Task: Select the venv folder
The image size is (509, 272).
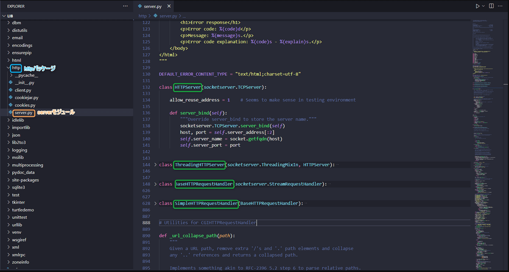Action: (x=17, y=232)
